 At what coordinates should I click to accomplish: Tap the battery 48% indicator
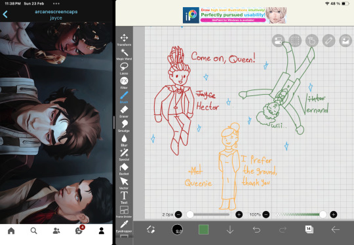click(340, 4)
